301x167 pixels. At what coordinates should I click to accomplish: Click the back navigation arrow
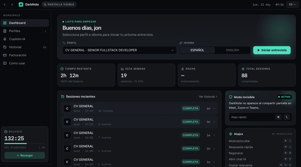tap(5, 4)
